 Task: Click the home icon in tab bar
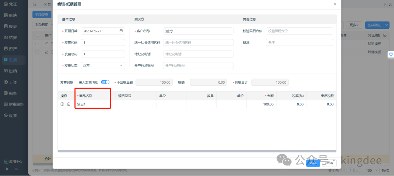35,5
